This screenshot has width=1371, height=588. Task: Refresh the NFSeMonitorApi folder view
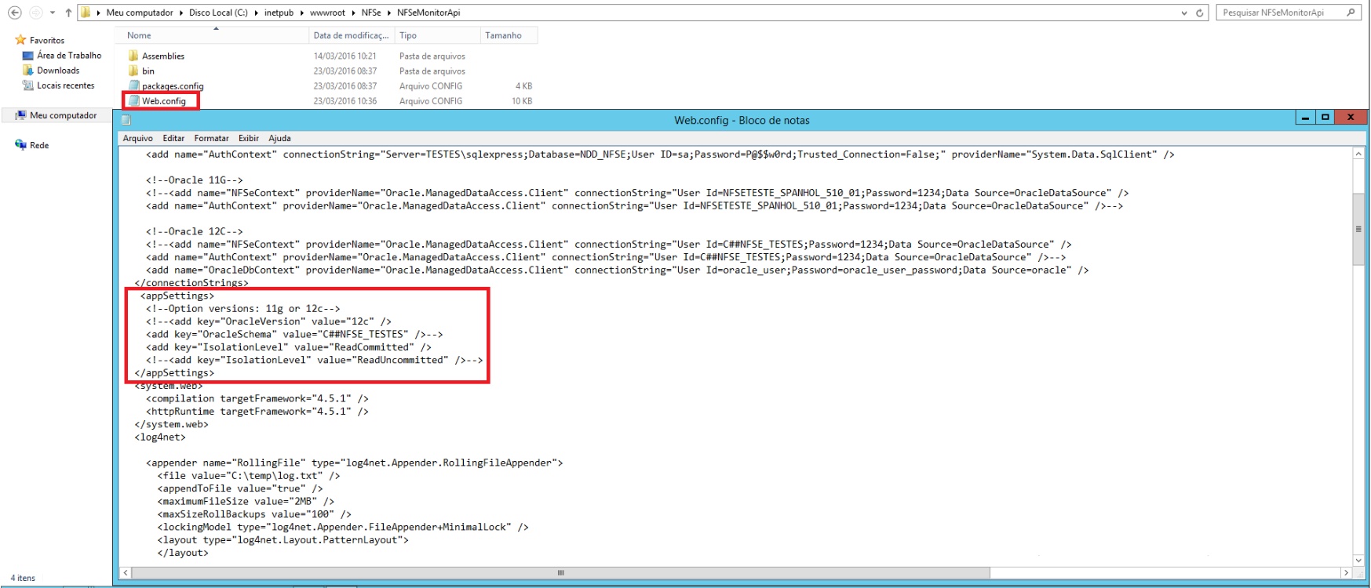(x=1199, y=13)
